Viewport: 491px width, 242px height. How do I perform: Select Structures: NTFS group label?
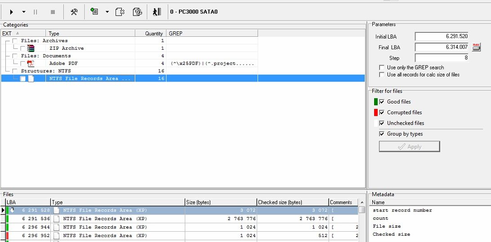pos(46,71)
